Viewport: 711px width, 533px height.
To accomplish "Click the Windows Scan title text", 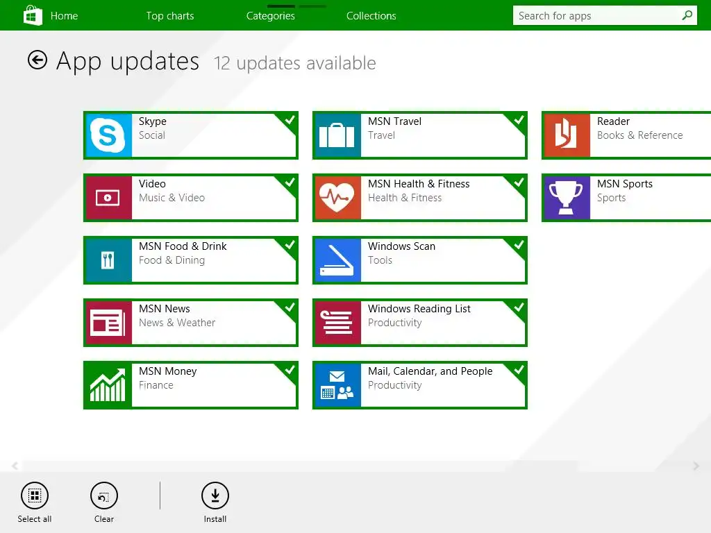I will coord(401,246).
